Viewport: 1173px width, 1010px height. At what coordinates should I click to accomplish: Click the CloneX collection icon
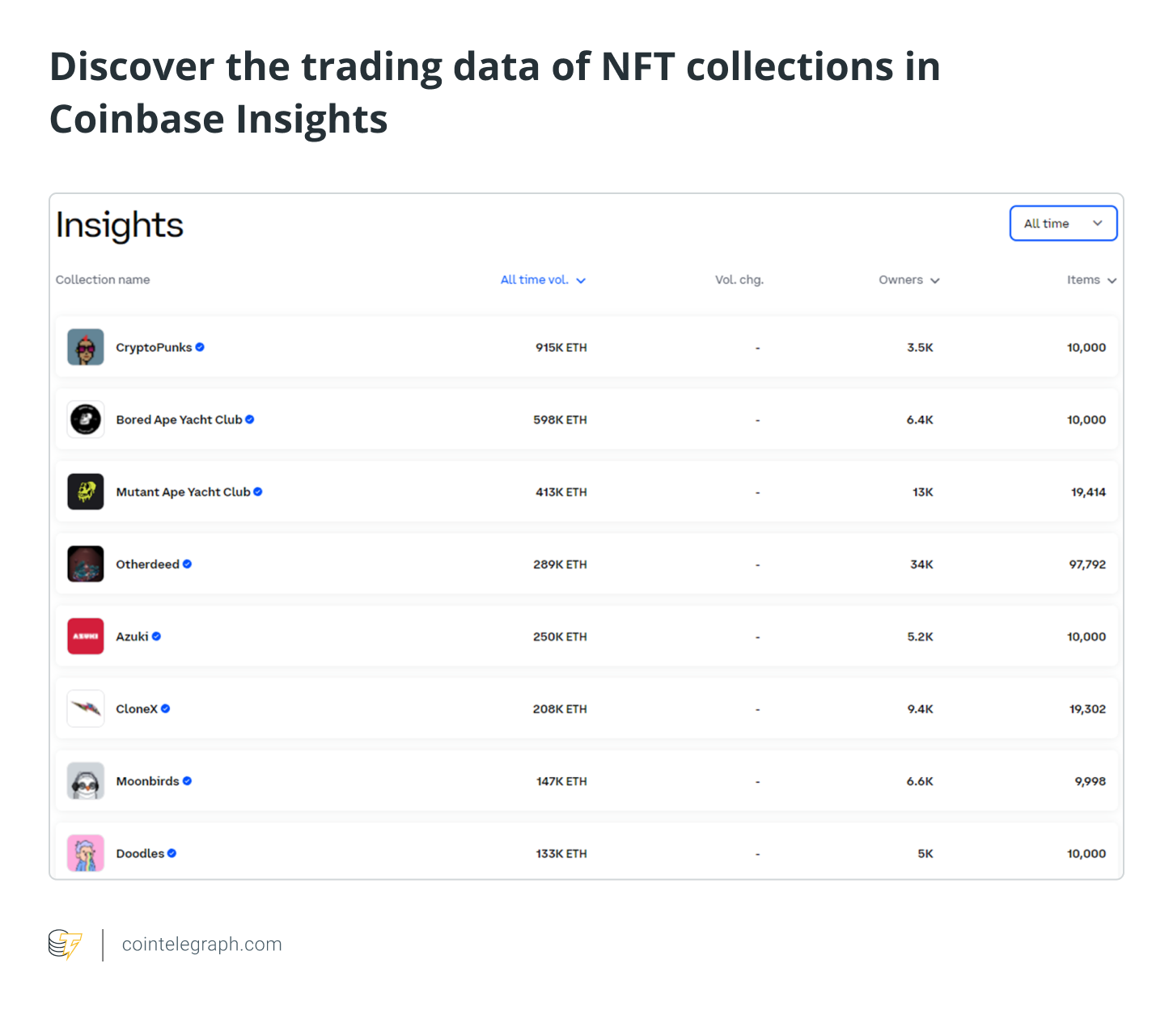86,709
